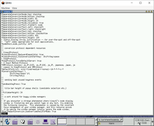Click the '*ConversionStartKeys:' line
Viewport: 154px width, 126px height.
14,72
